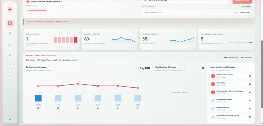
Task: Click the 2 PM temperature point on chart
Action: tap(78, 84)
